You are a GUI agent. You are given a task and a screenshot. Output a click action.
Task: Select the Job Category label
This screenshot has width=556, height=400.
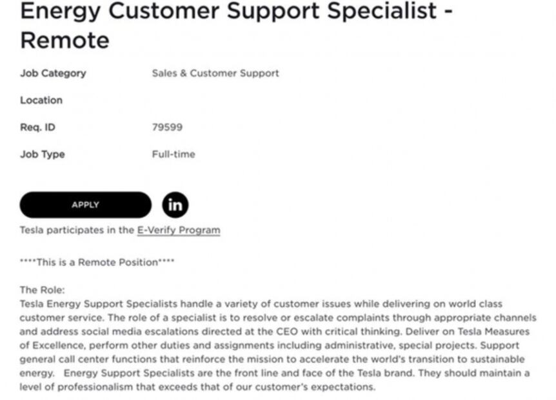click(53, 73)
